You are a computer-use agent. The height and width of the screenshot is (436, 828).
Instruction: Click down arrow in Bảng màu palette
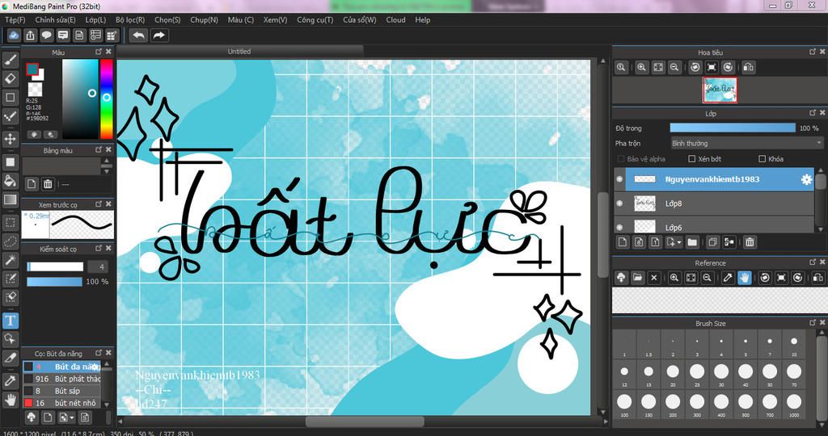coord(108,171)
